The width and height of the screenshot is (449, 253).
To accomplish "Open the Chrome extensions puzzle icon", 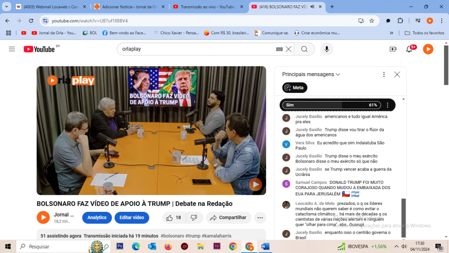I will 400,21.
